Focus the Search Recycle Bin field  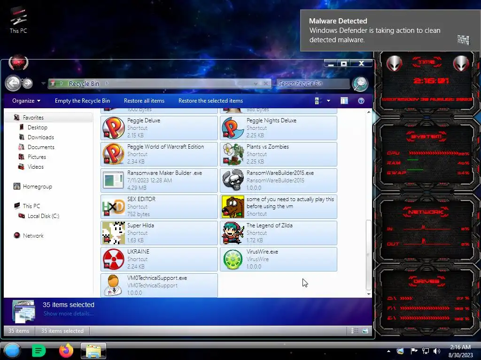pos(313,83)
